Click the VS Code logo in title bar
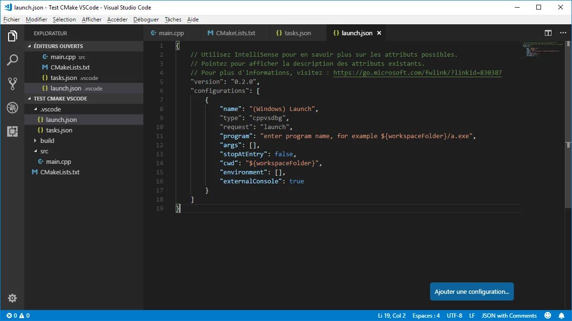This screenshot has width=572, height=321. click(x=8, y=7)
